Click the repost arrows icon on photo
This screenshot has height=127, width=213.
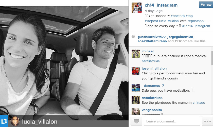click(4, 121)
